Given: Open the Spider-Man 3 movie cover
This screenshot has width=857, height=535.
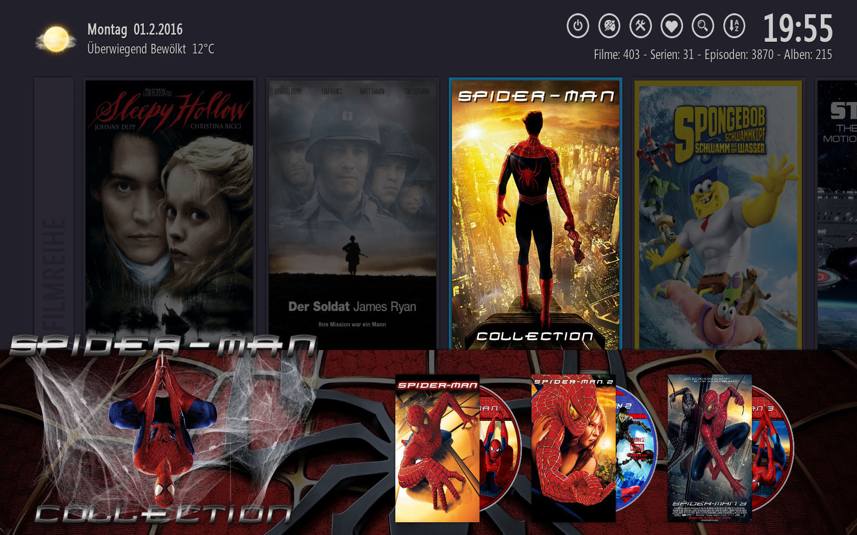Looking at the screenshot, I should [x=710, y=448].
